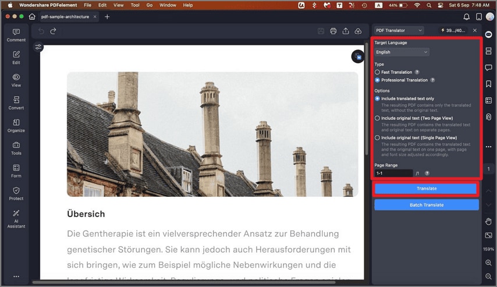Click the Save icon in toolbar
The height and width of the screenshot is (287, 497).
point(321,31)
